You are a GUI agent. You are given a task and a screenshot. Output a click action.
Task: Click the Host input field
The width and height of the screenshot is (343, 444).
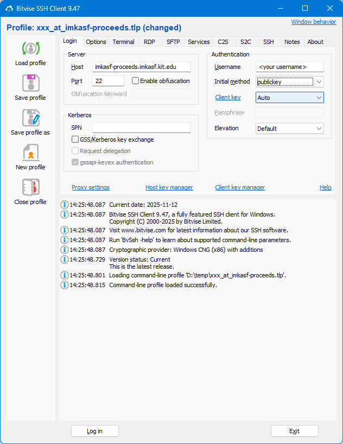[x=141, y=67]
